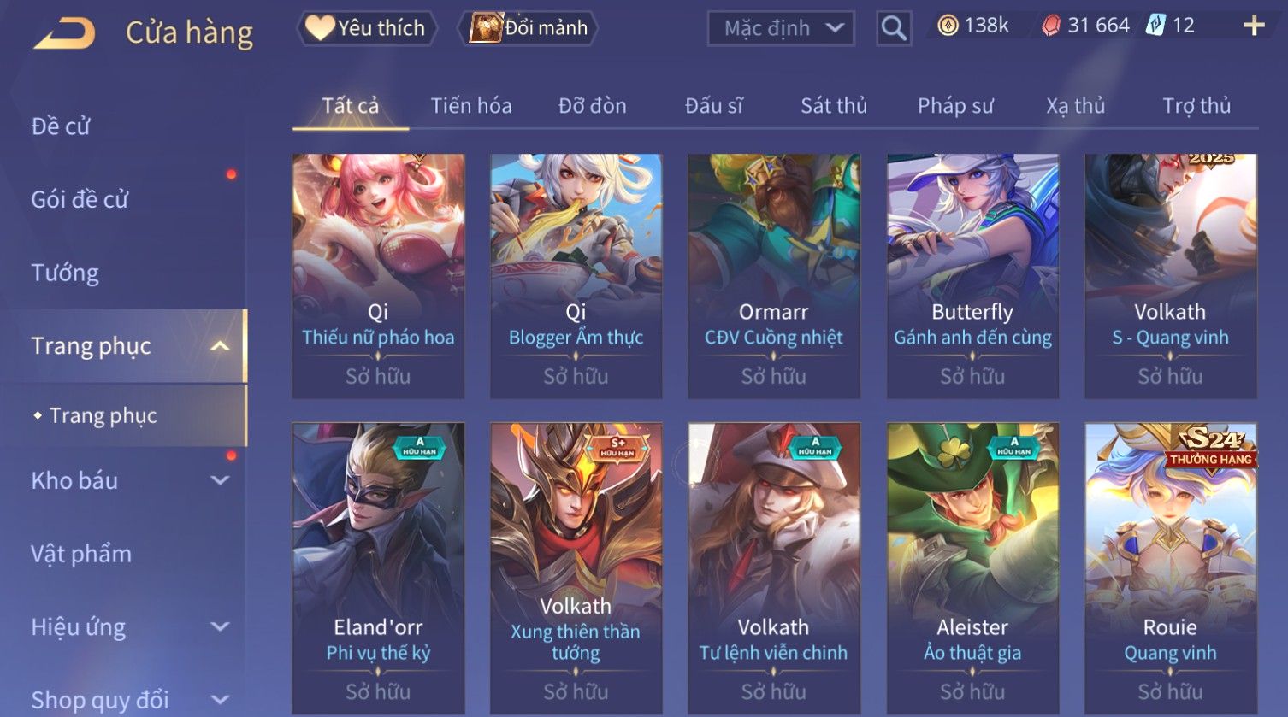Expand the Kho báu sidebar section

[x=220, y=480]
